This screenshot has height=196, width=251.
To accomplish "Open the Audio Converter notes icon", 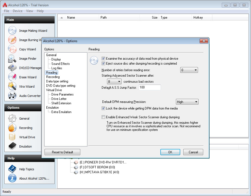I will (12, 96).
